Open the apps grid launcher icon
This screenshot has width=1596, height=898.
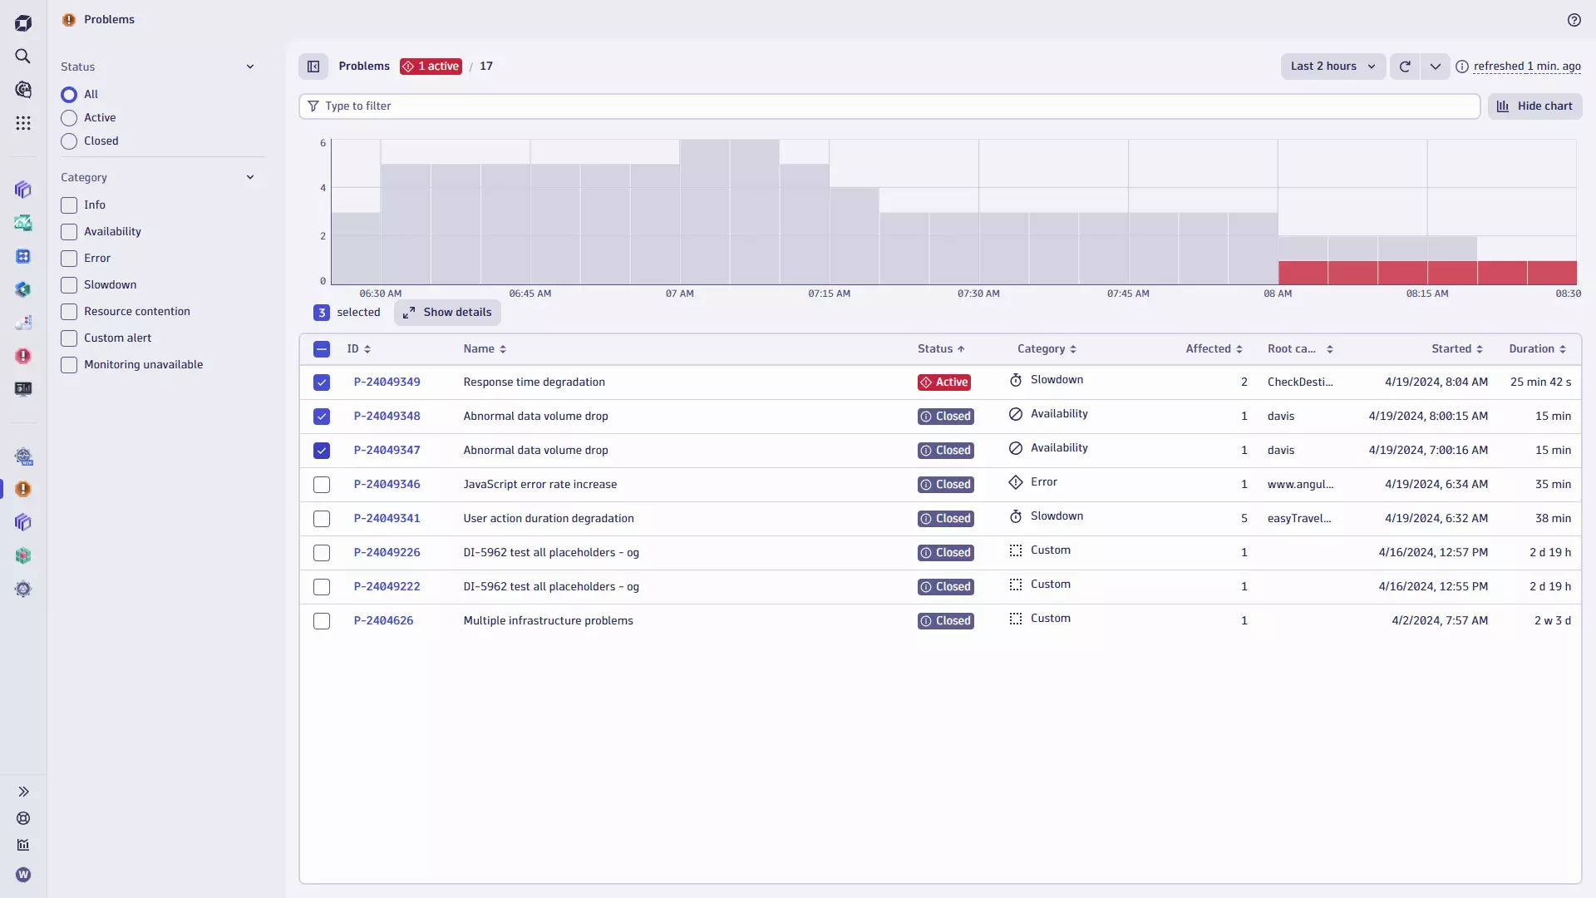(23, 123)
